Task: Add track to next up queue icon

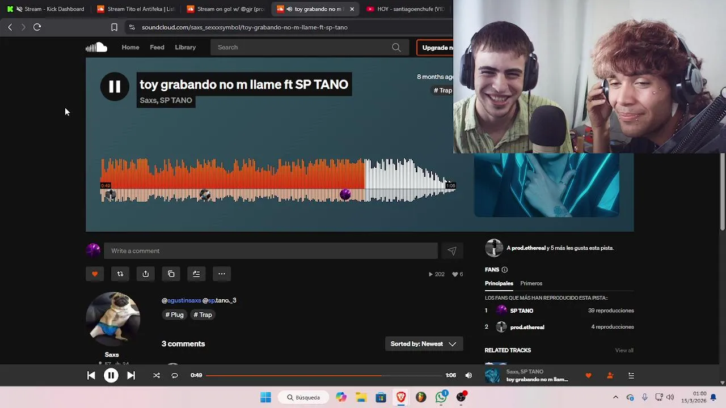Action: (196, 274)
